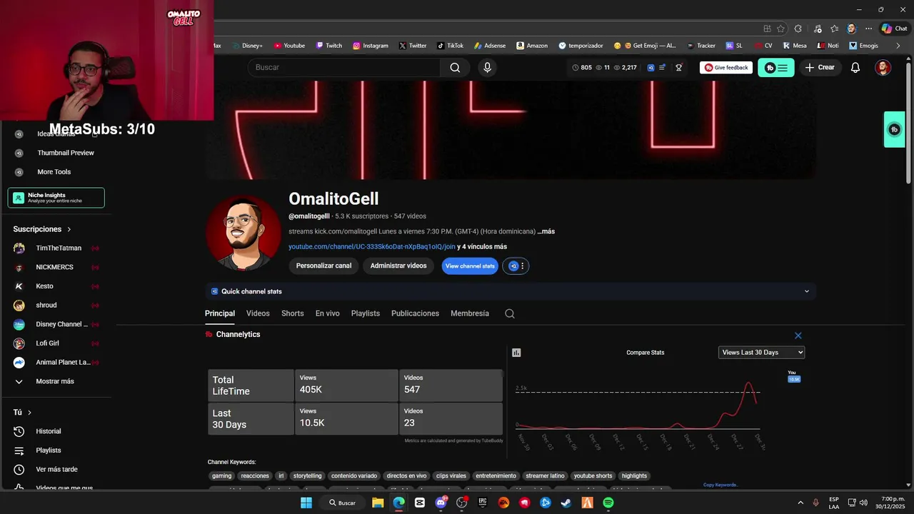914x514 pixels.
Task: Open Ver más tarde in the sidebar
Action: tap(56, 470)
